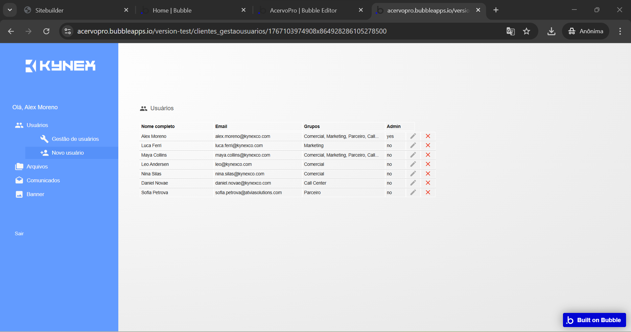Select Novo usuário in sidebar
The image size is (631, 332).
coord(68,153)
